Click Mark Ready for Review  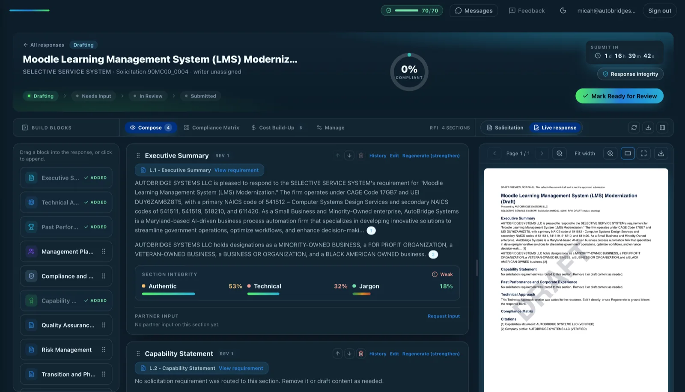pos(619,96)
